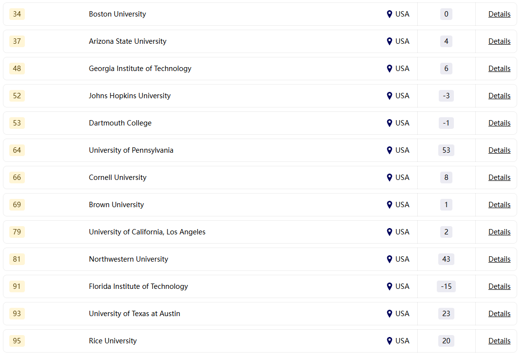Show Details for University of Texas at Austin
Viewport: 523px width, 355px height.
[x=499, y=314]
